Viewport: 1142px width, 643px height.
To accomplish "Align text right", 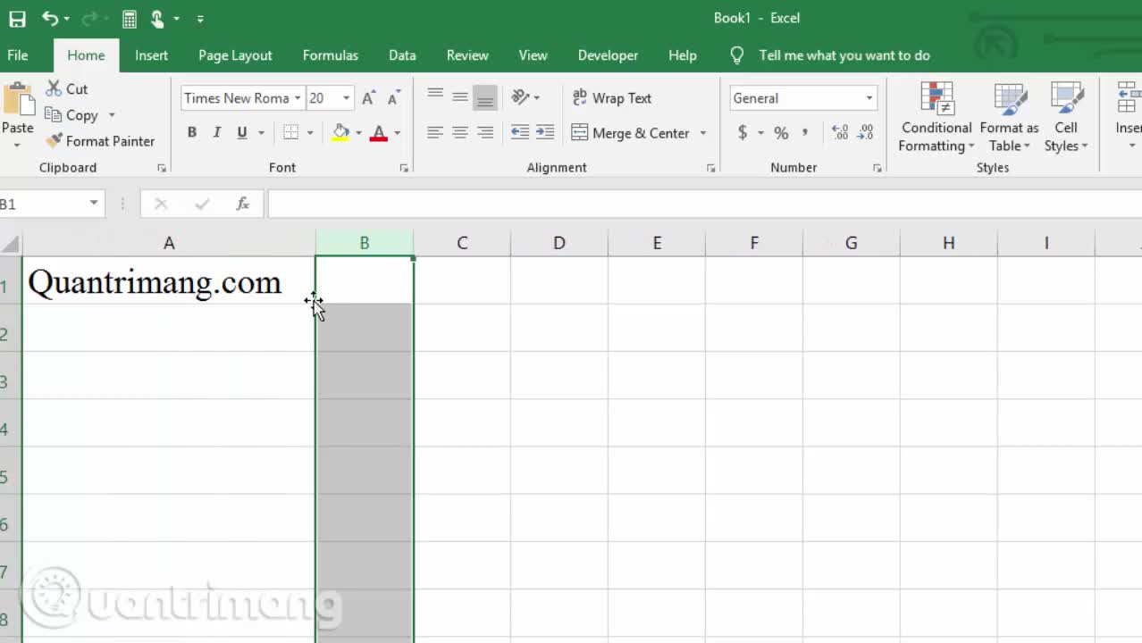I will coord(485,132).
